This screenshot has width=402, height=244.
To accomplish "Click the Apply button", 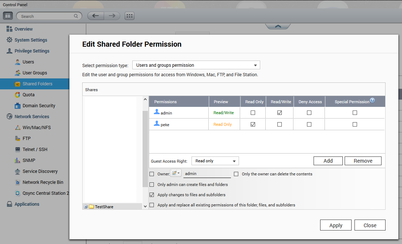I will click(335, 225).
